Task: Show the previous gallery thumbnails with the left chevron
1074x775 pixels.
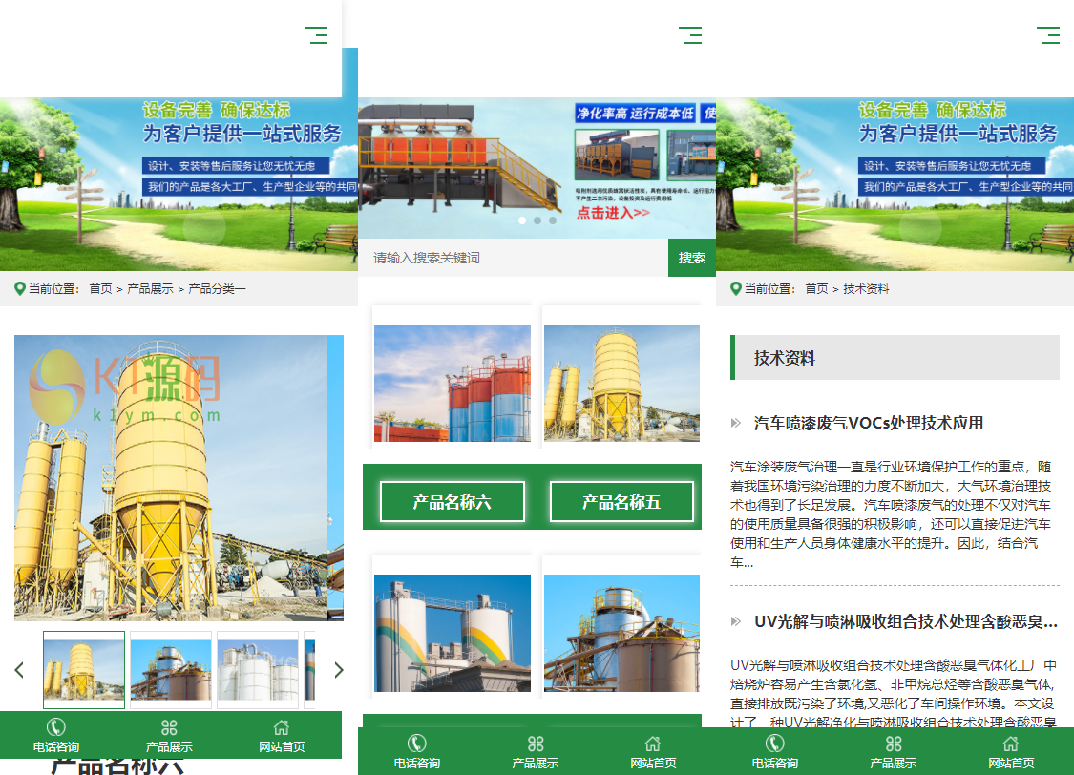Action: [19, 670]
